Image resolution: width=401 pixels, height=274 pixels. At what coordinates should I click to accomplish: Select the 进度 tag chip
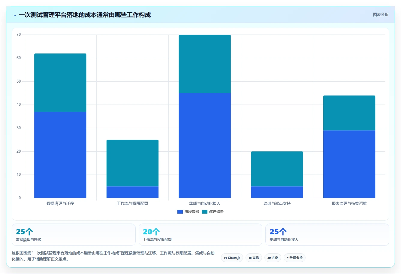pyautogui.click(x=273, y=258)
